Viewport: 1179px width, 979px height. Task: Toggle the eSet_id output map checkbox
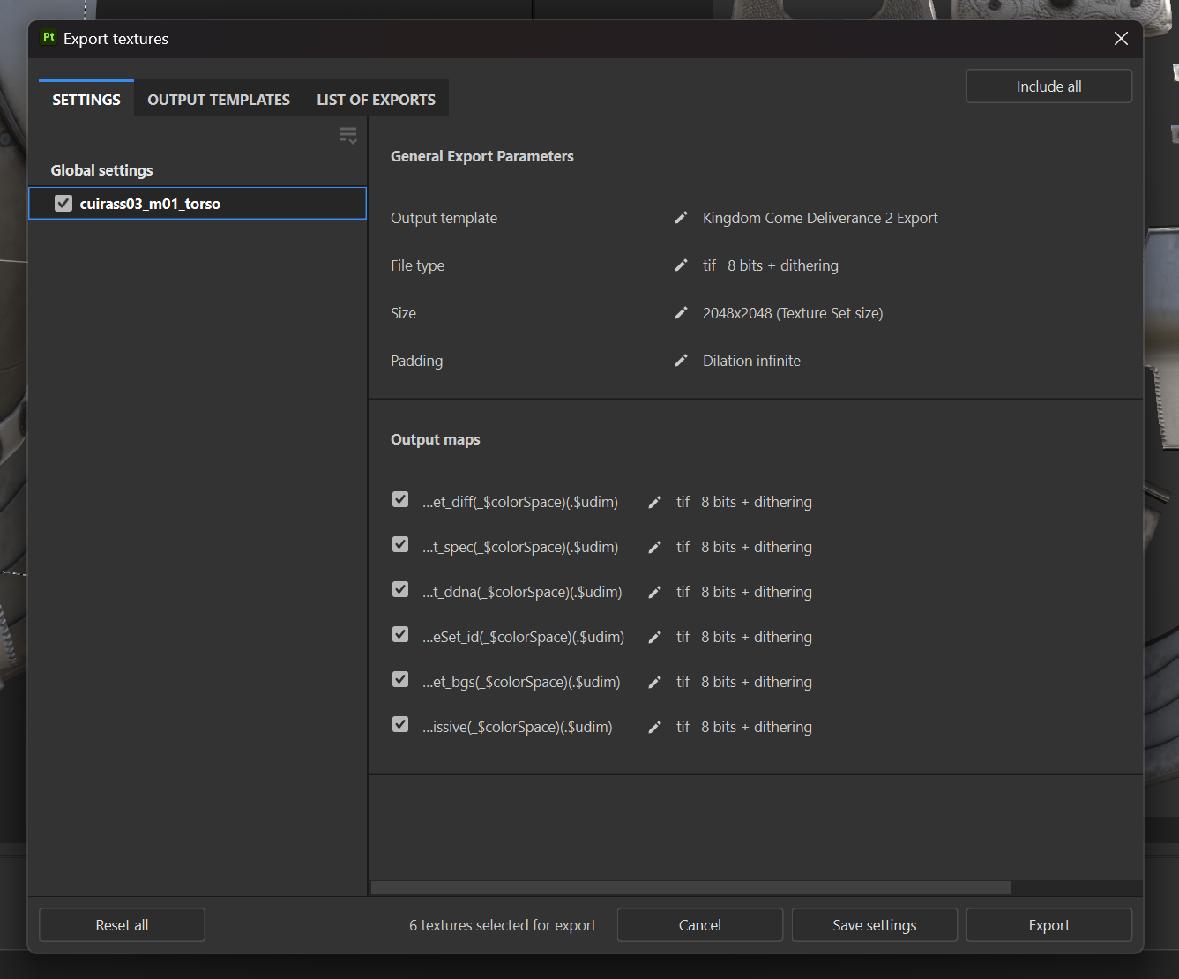point(400,635)
